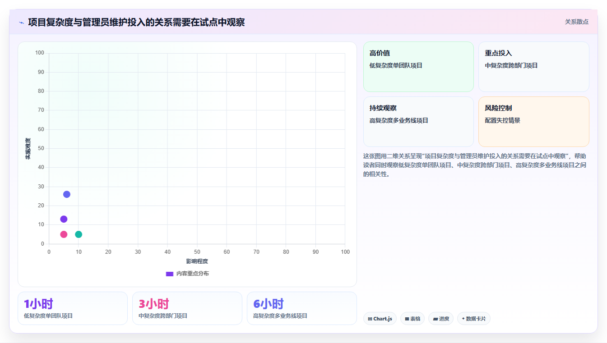Open the 风险控制 card
607x343 pixels.
pyautogui.click(x=534, y=122)
